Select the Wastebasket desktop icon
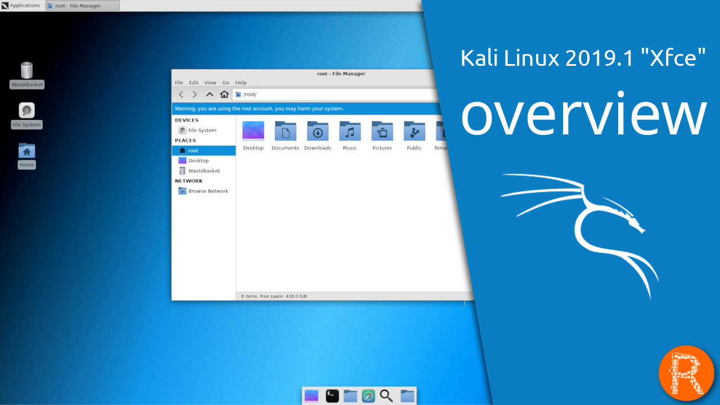The width and height of the screenshot is (720, 405). coord(26,75)
